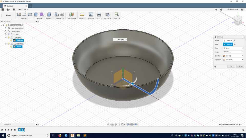Select the New Component assemble icon
This screenshot has width=246, height=138.
[57, 15]
